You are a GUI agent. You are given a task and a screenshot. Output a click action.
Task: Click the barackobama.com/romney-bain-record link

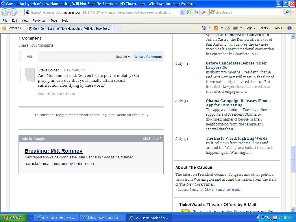tap(60, 164)
